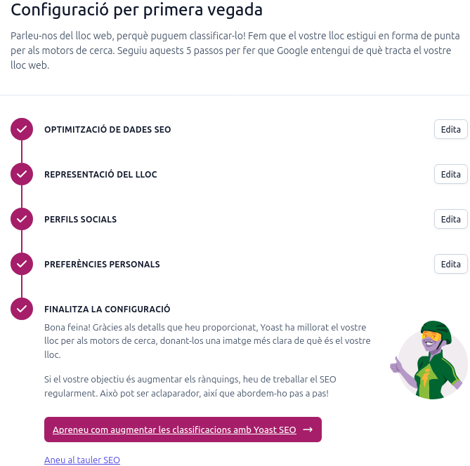Click the arrow icon on the purple button
This screenshot has height=466, width=470.
click(x=307, y=430)
